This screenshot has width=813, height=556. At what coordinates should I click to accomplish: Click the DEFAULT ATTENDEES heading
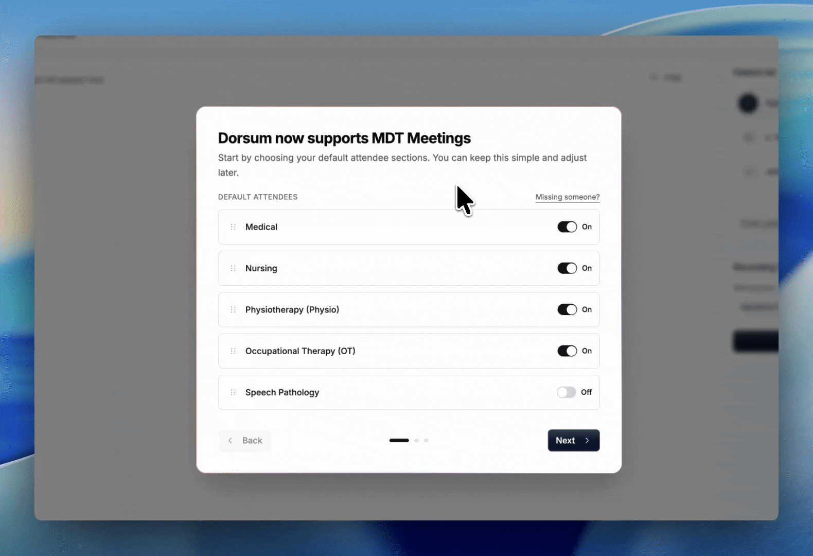click(x=258, y=197)
